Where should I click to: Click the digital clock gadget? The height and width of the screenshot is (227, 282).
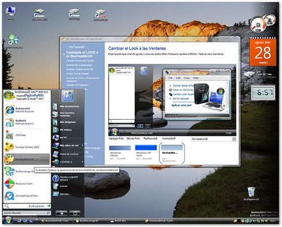(x=263, y=93)
